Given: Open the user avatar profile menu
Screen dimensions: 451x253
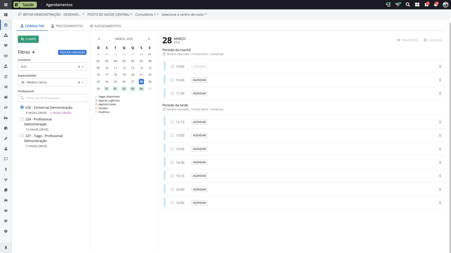Looking at the screenshot, I should [446, 4].
